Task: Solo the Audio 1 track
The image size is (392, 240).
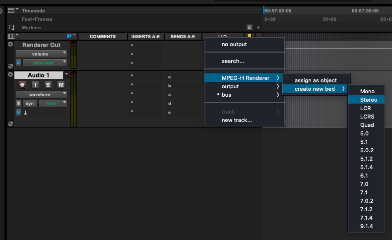Action: click(x=48, y=85)
